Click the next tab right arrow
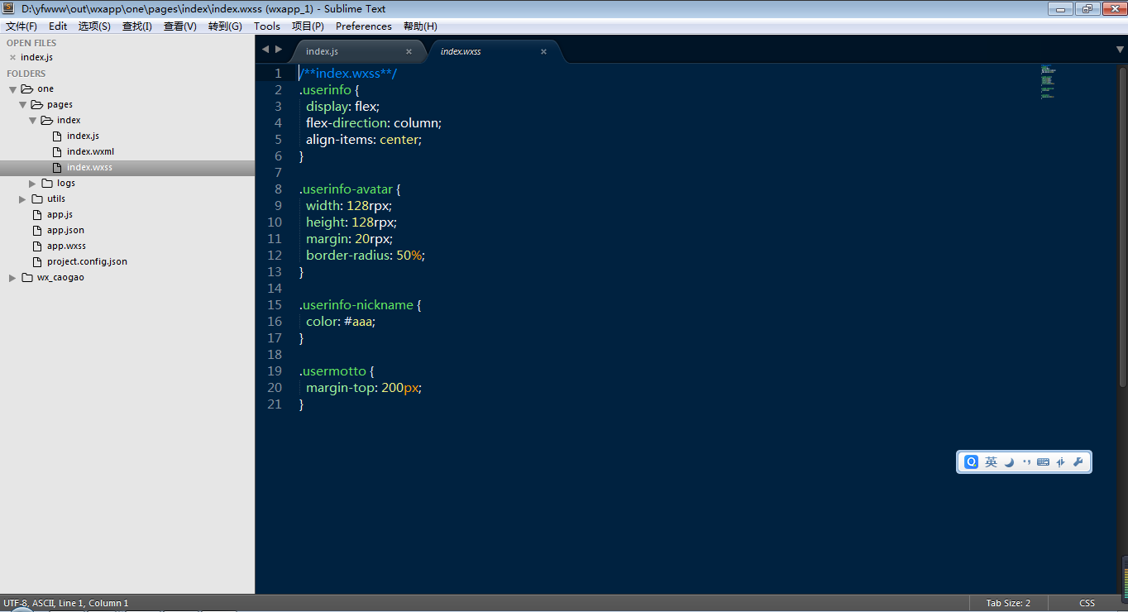The height and width of the screenshot is (612, 1128). click(x=279, y=50)
